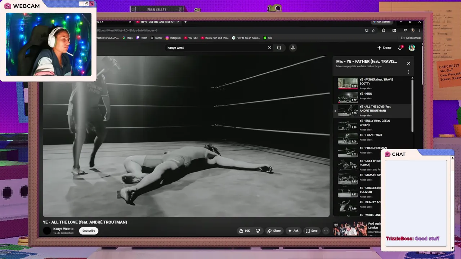Close the Mix playlist panel
461x259 pixels.
coord(408,63)
